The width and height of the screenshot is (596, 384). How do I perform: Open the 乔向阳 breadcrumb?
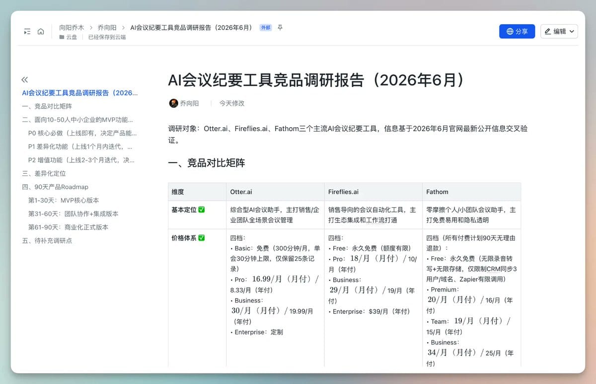pos(107,28)
